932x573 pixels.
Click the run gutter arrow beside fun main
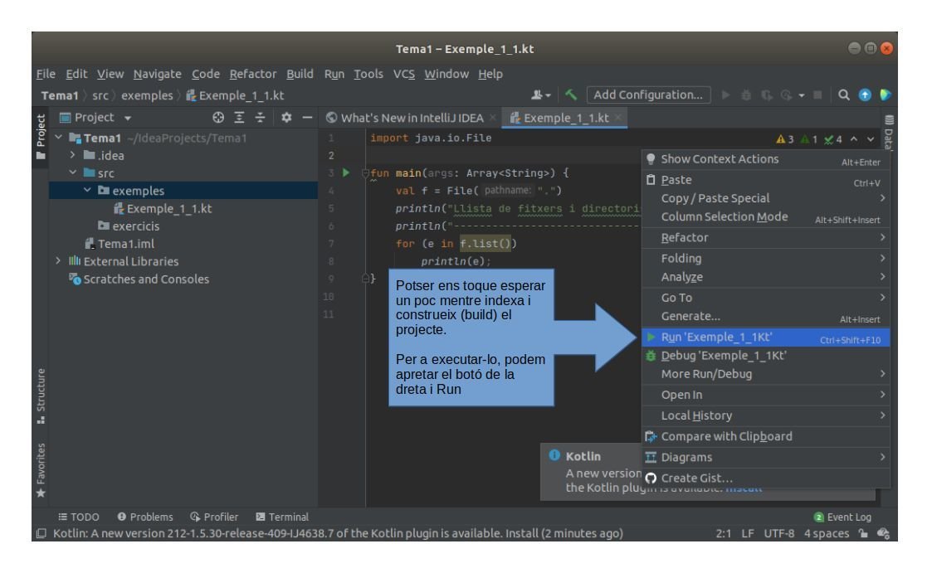346,172
